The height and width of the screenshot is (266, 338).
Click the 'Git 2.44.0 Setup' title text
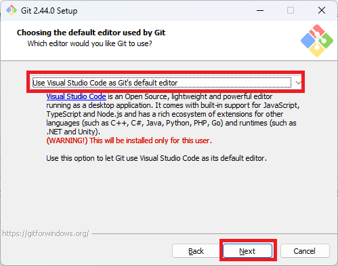coord(49,11)
